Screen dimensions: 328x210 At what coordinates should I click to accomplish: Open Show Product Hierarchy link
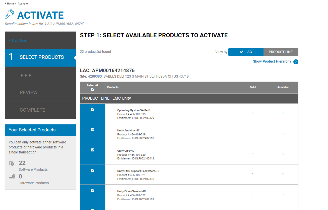point(272,61)
